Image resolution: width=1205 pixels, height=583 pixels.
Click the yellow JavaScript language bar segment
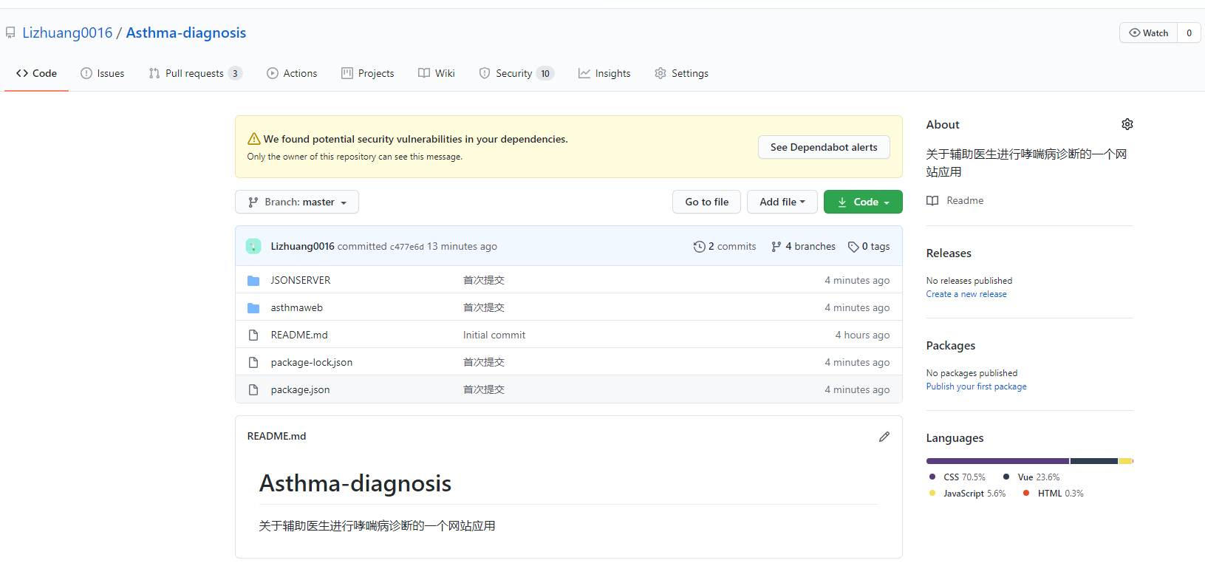point(1125,461)
